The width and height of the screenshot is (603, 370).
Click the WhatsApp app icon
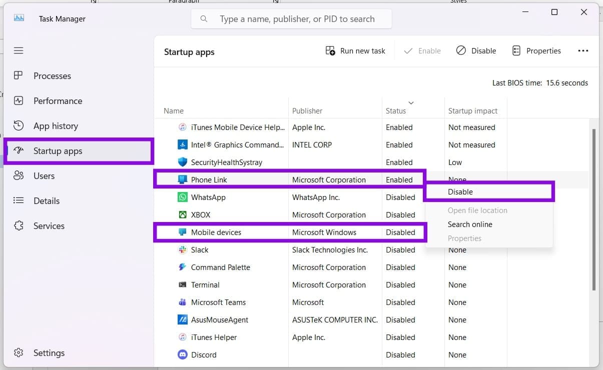coord(183,197)
